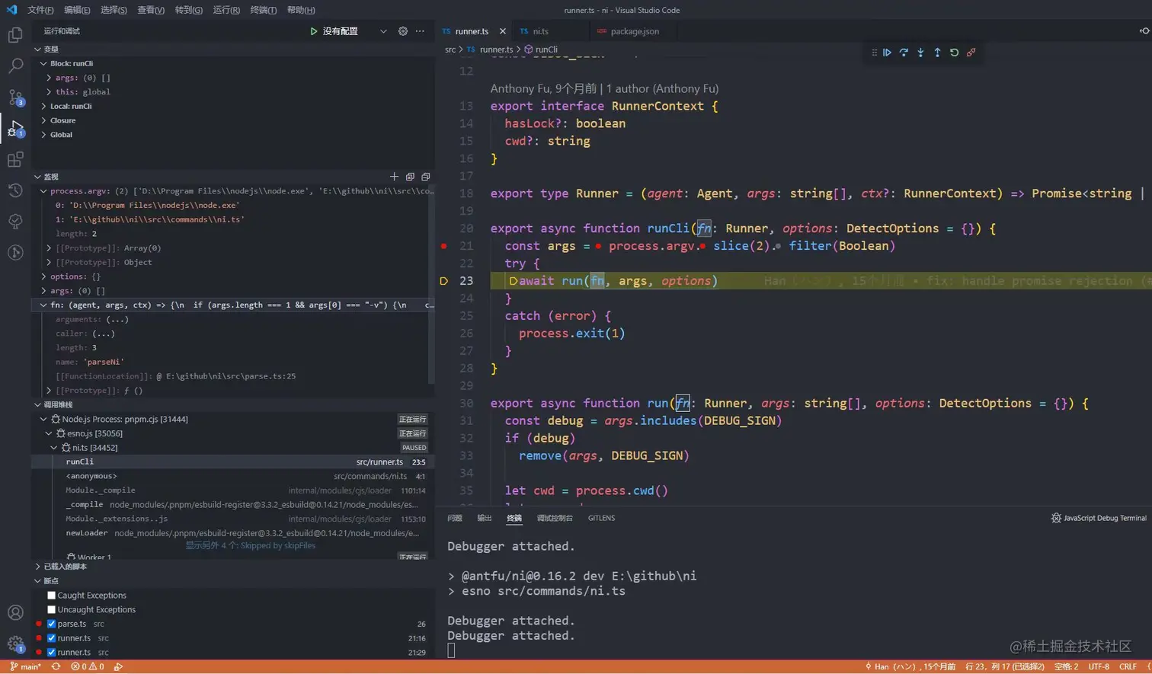The image size is (1152, 674).
Task: Switch to GITLENS panel tab
Action: click(601, 518)
